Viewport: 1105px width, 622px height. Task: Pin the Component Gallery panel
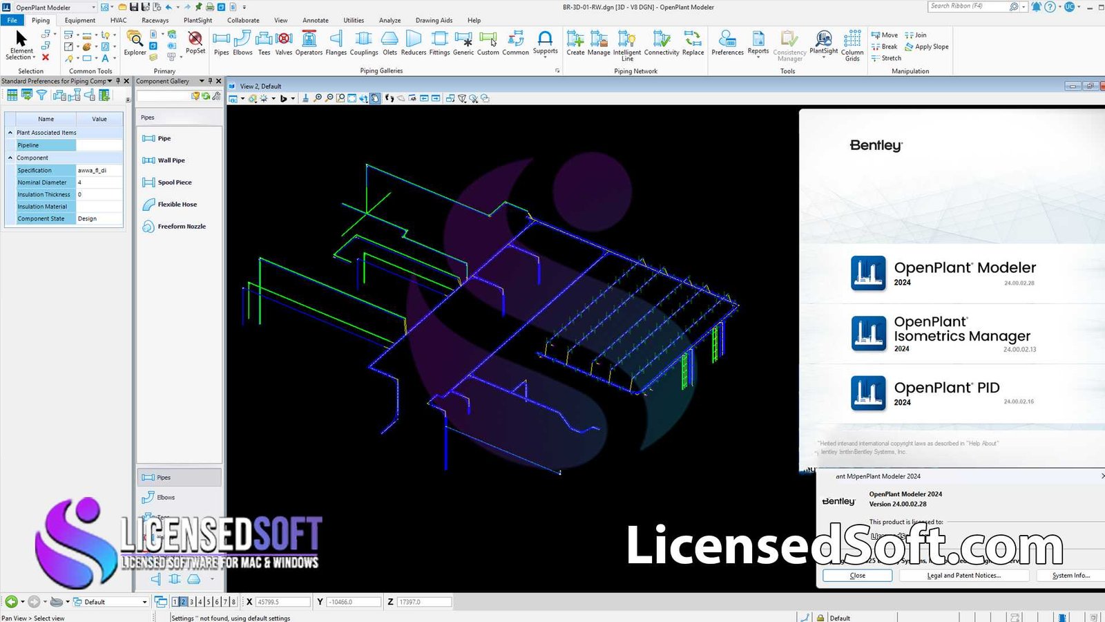pyautogui.click(x=210, y=81)
